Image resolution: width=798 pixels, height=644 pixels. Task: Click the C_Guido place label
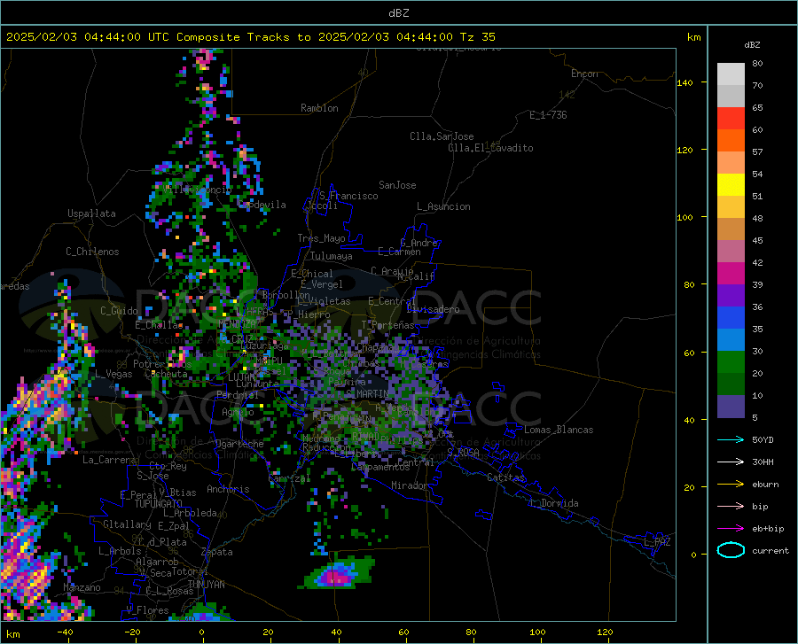[119, 311]
